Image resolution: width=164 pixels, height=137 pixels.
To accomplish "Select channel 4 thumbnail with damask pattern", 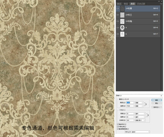I will (122, 28).
